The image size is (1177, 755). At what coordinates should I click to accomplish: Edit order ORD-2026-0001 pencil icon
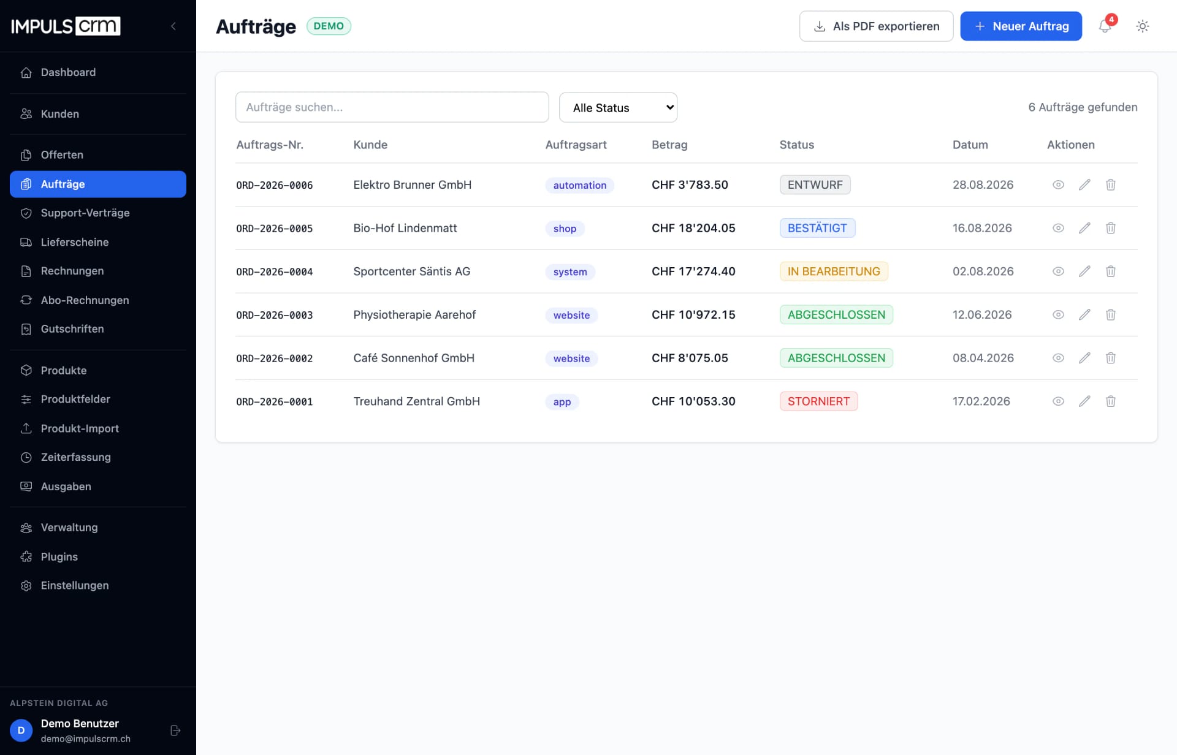[1084, 401]
